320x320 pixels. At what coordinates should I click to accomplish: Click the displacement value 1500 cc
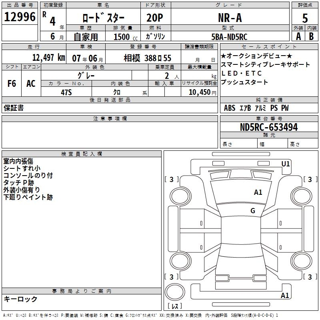pyautogui.click(x=125, y=37)
